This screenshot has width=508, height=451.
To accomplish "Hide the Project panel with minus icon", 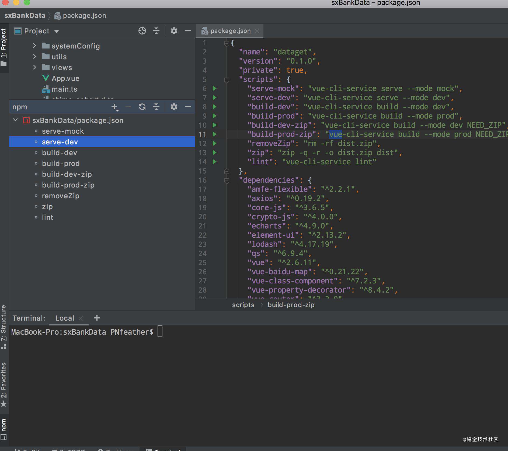I will [188, 31].
